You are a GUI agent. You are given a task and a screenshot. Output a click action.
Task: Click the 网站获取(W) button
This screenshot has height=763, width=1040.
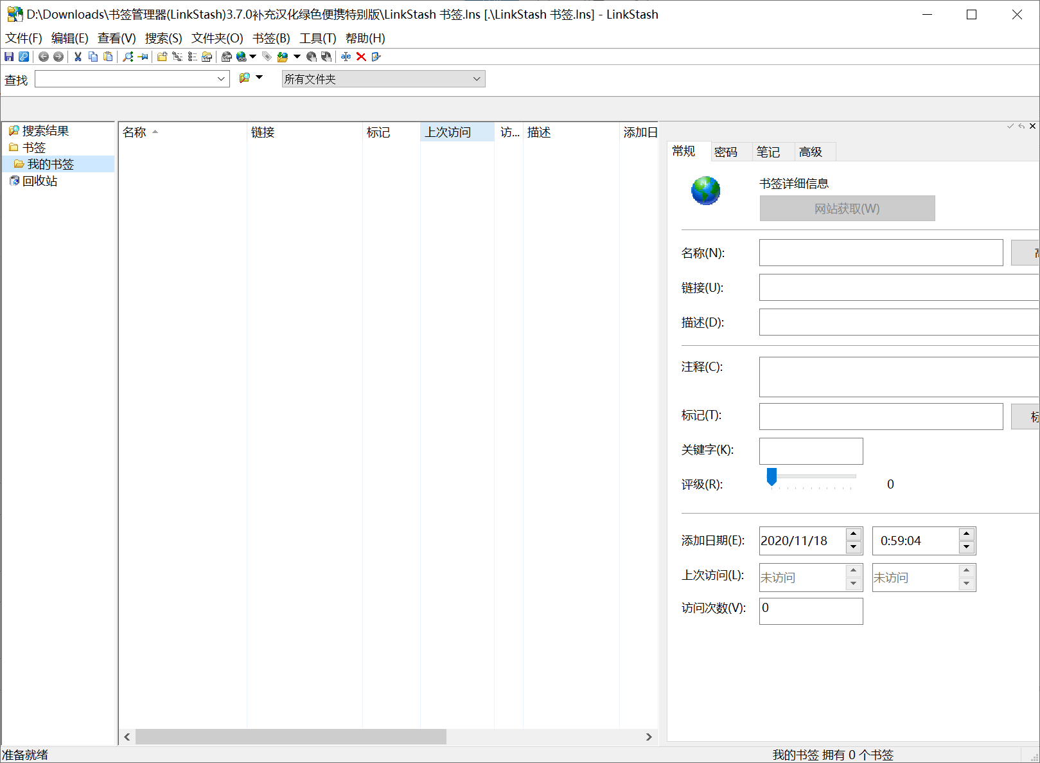[x=847, y=208]
